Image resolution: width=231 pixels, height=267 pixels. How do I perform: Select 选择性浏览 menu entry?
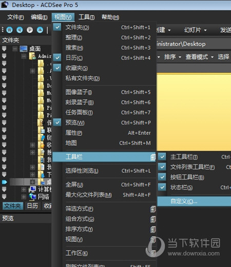104,171
